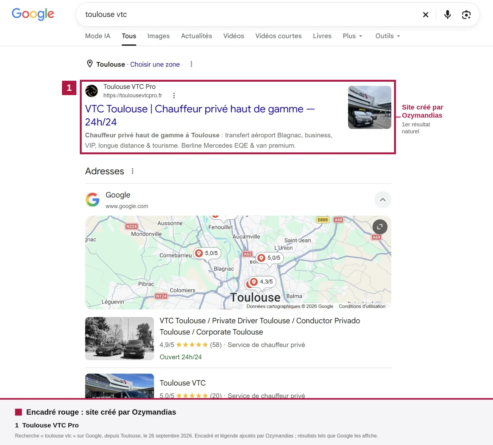
Task: Click the Toulouse VTC Pro site name
Action: (130, 87)
